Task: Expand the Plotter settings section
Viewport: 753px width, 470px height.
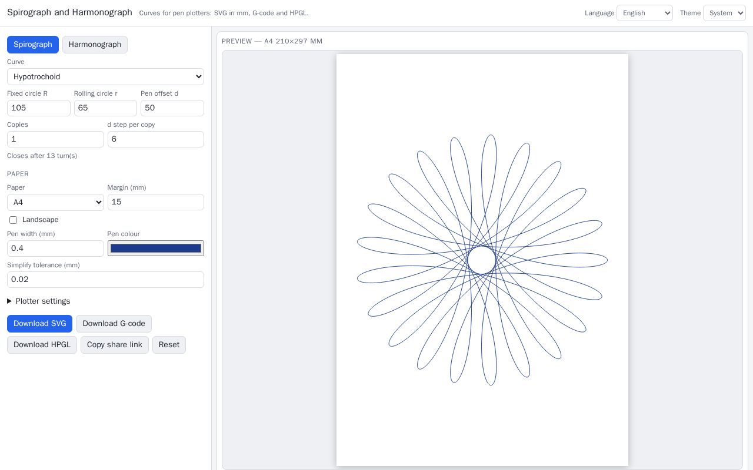Action: click(x=39, y=301)
